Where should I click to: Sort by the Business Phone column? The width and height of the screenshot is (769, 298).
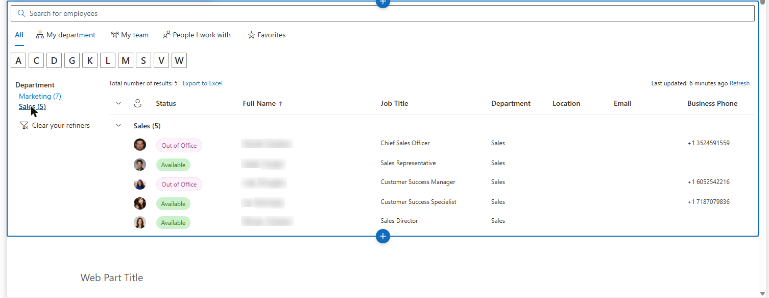click(712, 103)
